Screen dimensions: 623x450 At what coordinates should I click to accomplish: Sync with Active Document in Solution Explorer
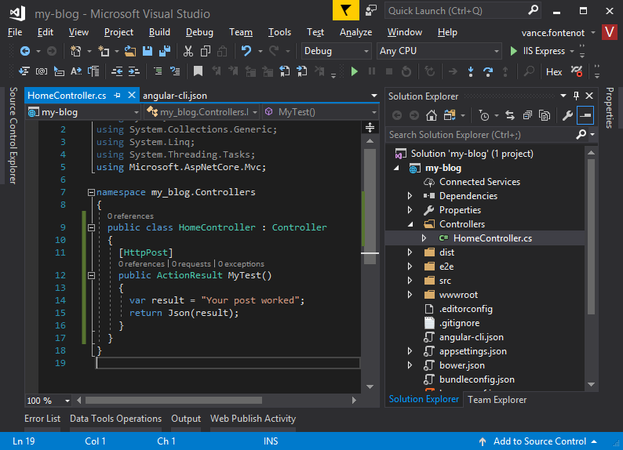click(510, 115)
